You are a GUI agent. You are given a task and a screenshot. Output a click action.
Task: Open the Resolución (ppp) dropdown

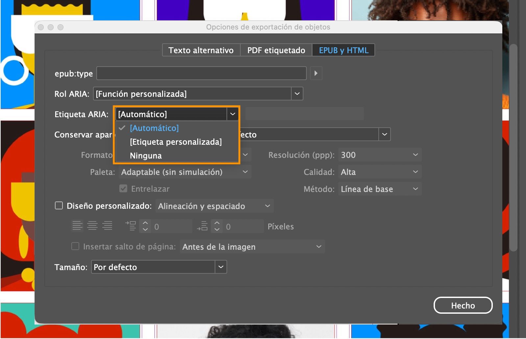click(415, 155)
